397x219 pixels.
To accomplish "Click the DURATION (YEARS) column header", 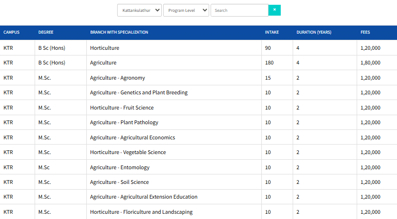I will tap(314, 32).
